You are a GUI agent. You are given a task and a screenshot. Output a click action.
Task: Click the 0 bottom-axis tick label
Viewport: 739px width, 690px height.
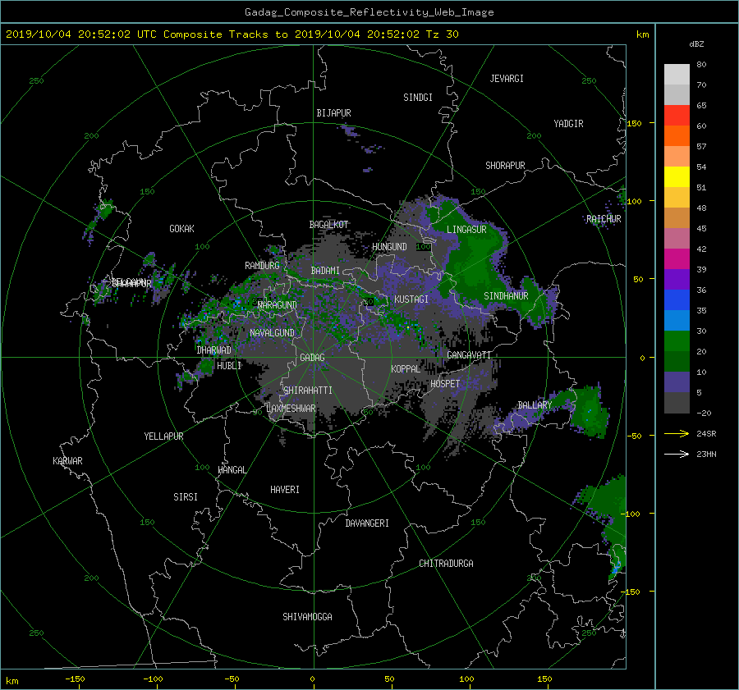313,679
